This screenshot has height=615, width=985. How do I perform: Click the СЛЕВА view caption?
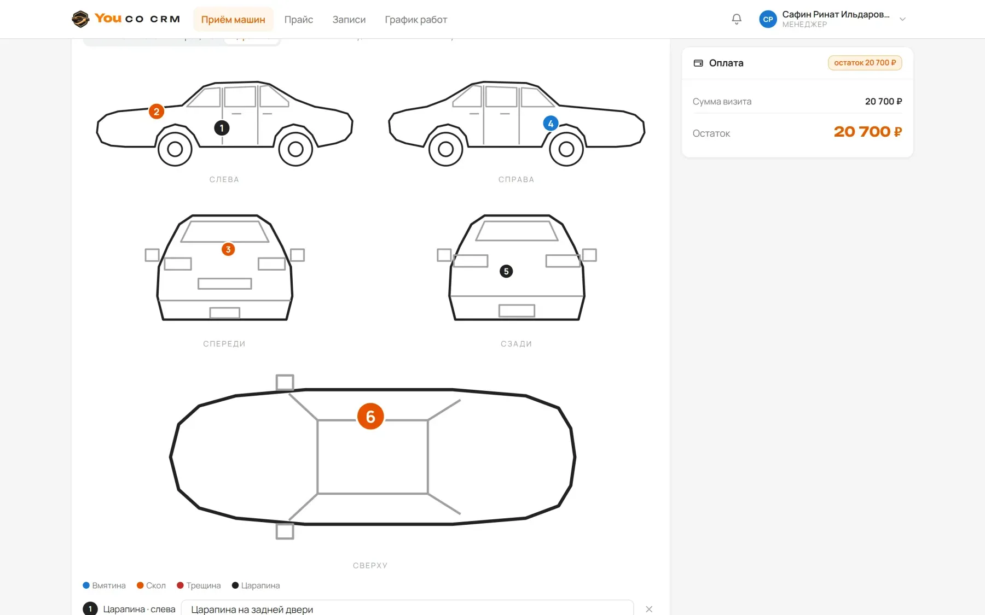pos(224,179)
